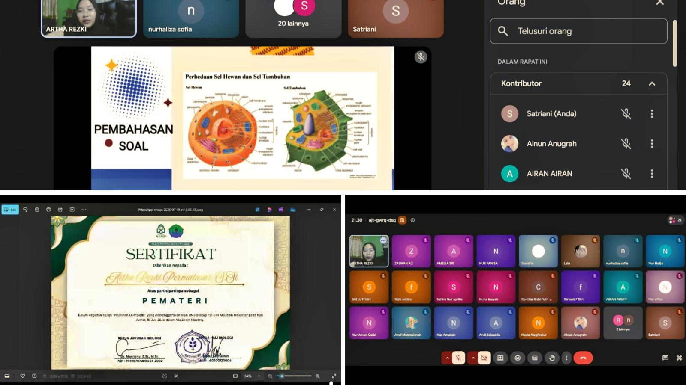Collapse the Kontributor section chevron
The width and height of the screenshot is (686, 385).
pos(652,83)
